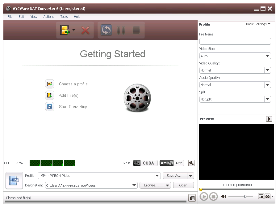280x208 pixels.
Task: Open the Actions menu
Action: click(48, 17)
